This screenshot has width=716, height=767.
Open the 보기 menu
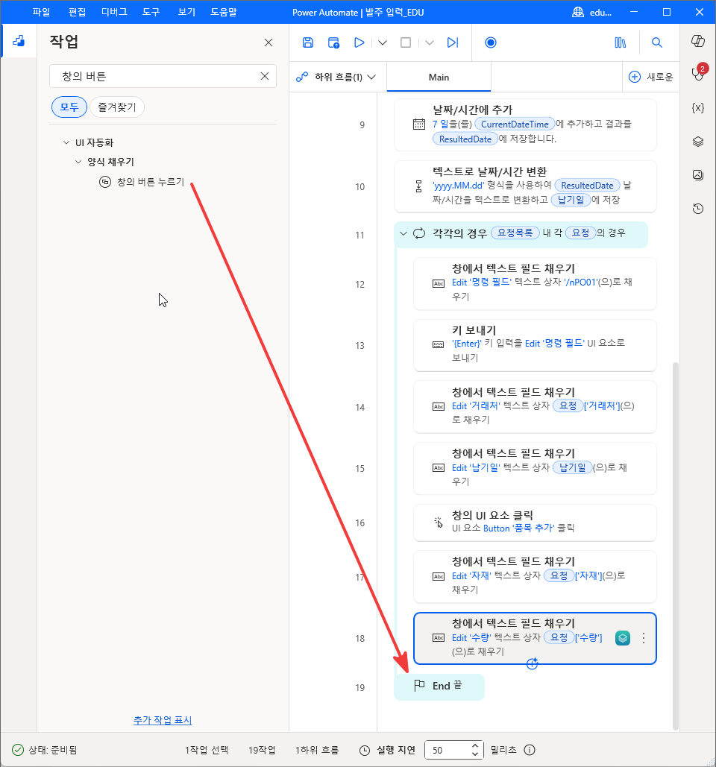186,12
